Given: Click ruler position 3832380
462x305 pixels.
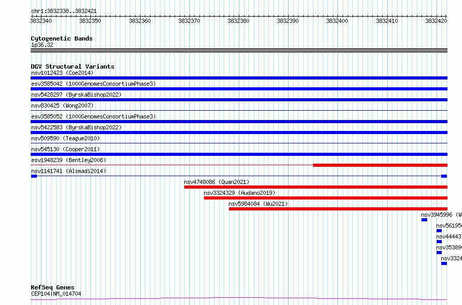Looking at the screenshot, I should tap(238, 21).
